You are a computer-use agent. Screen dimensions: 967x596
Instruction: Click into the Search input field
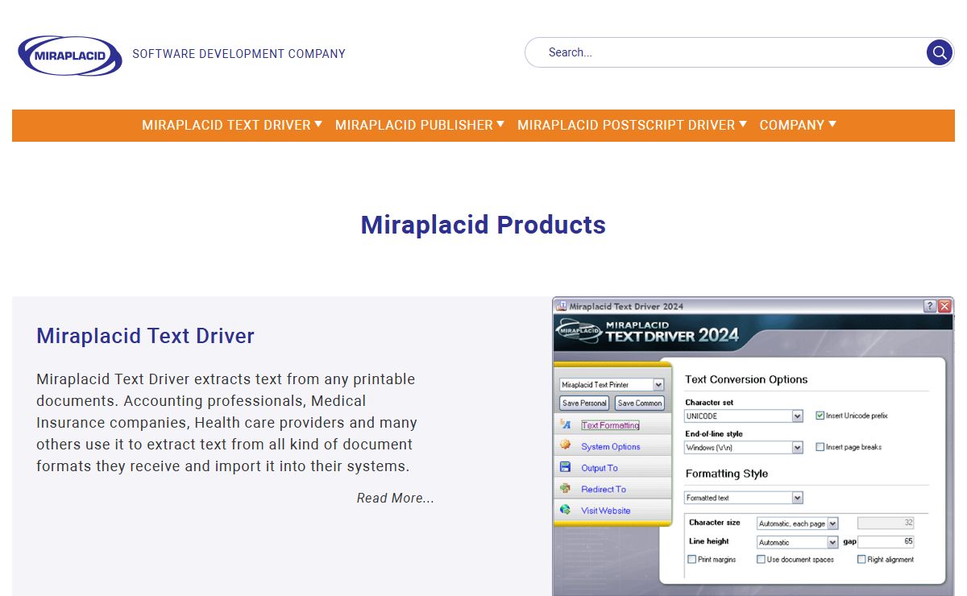(725, 53)
